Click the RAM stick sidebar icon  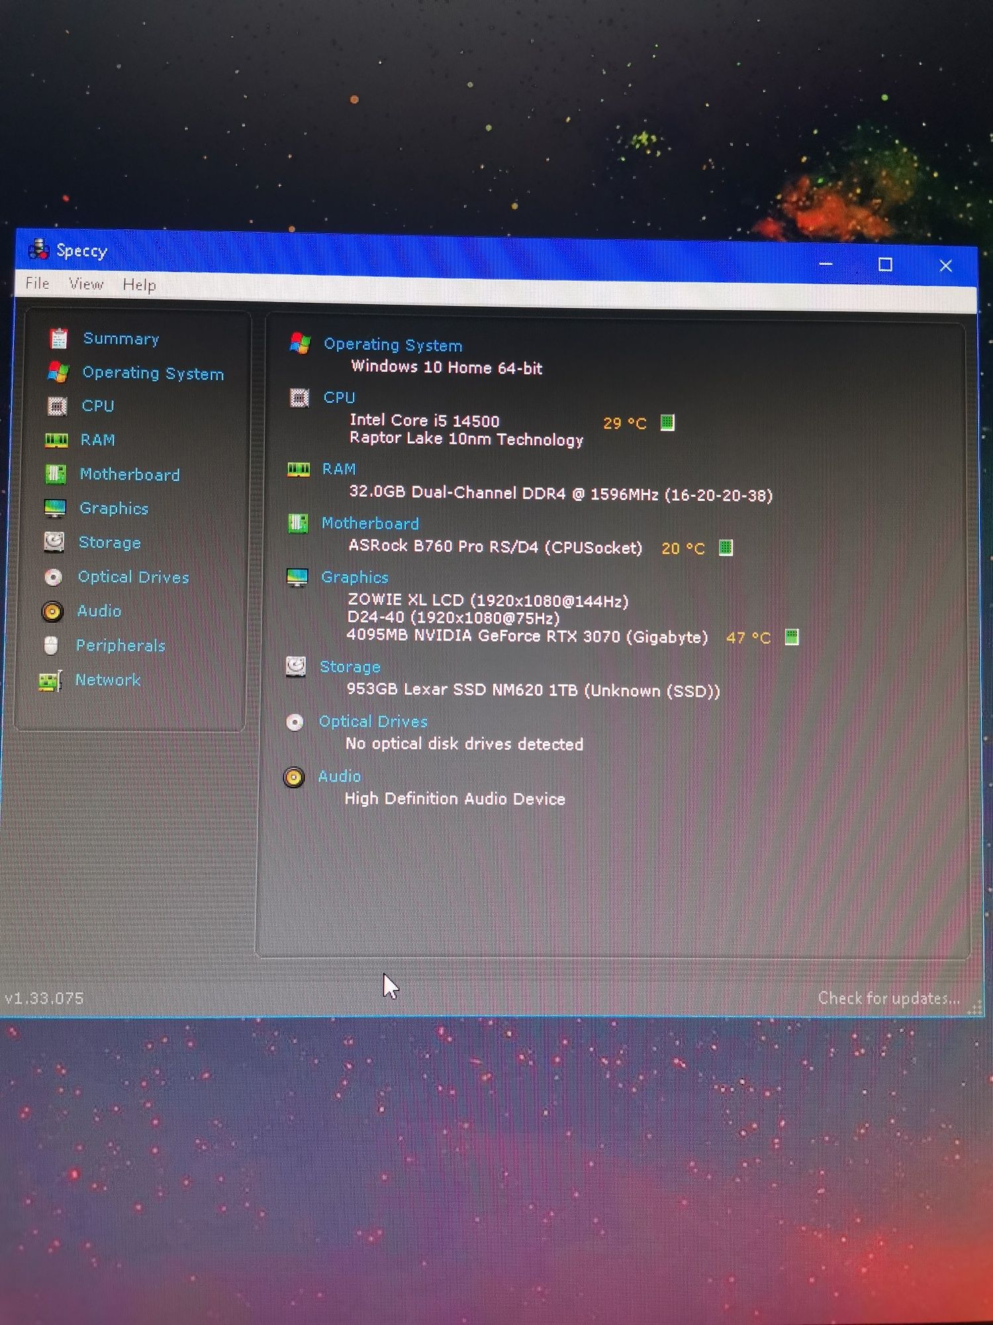56,440
